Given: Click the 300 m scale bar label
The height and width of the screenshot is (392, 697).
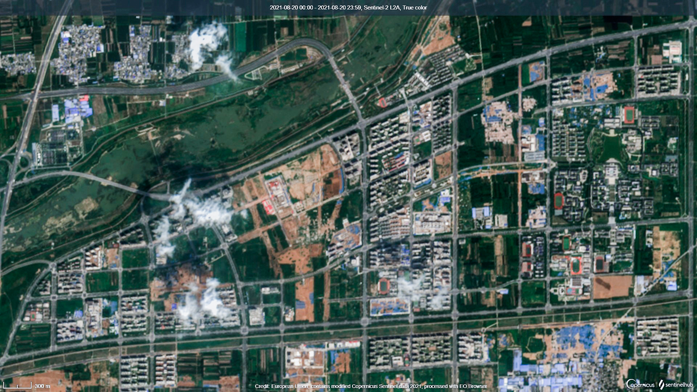Looking at the screenshot, I should (x=42, y=386).
